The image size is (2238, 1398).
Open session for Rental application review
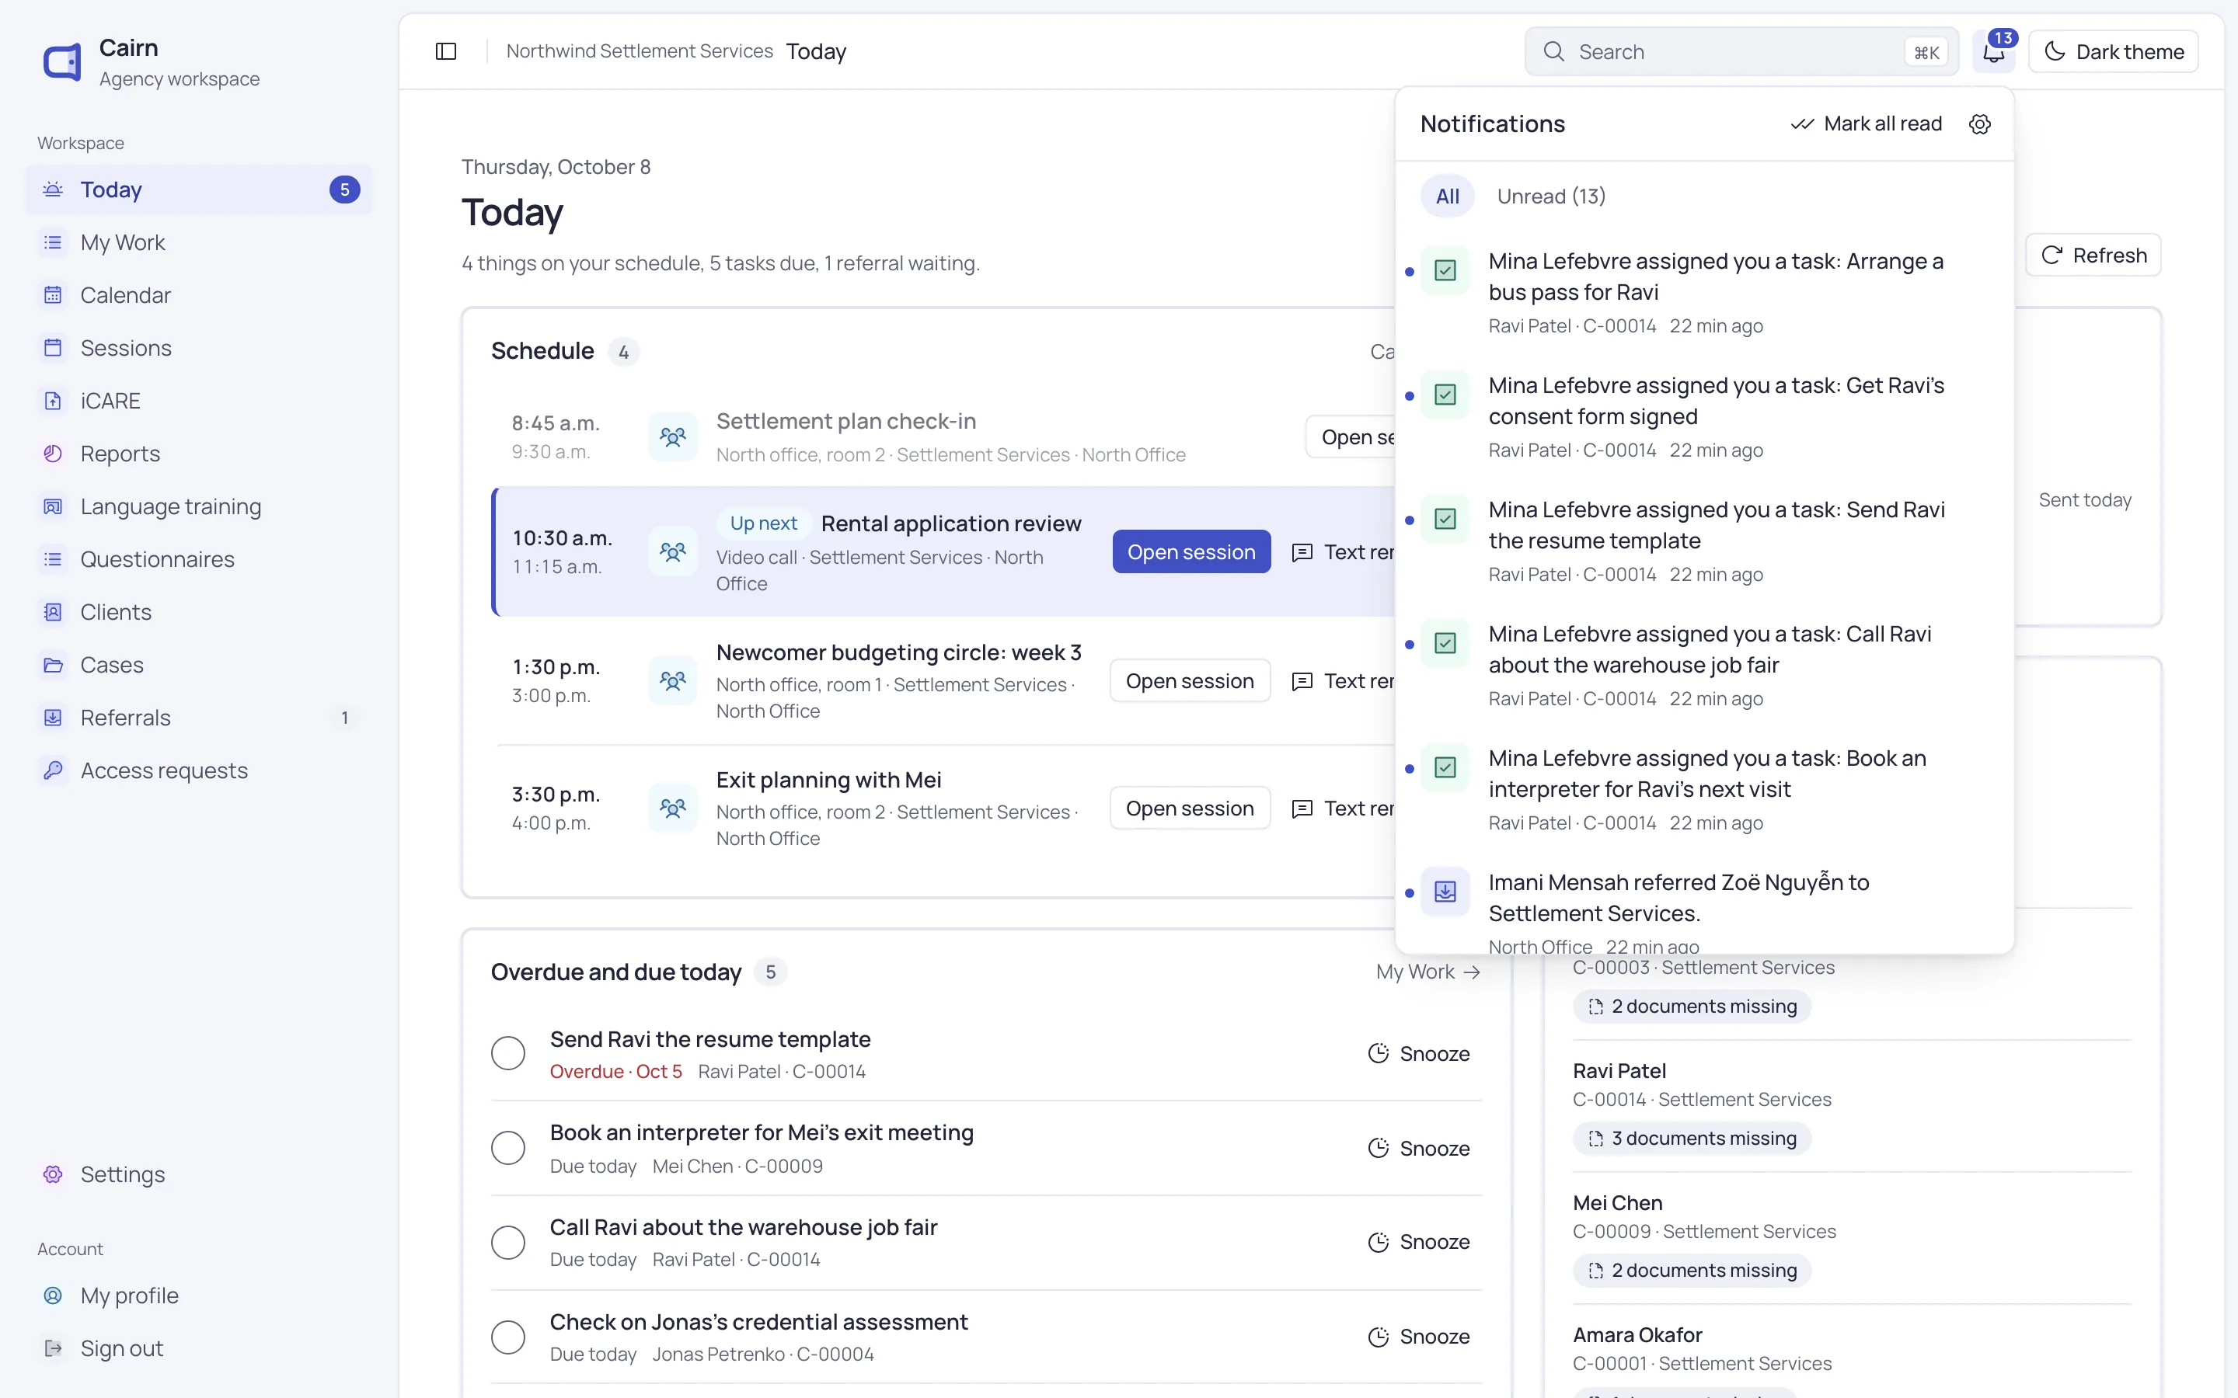(1191, 552)
